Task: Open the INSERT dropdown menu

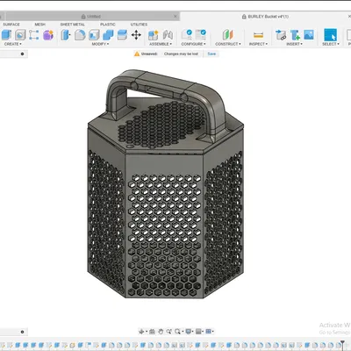Action: [295, 44]
